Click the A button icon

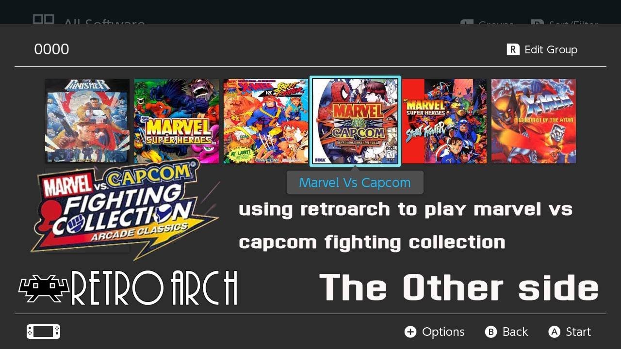[554, 332]
